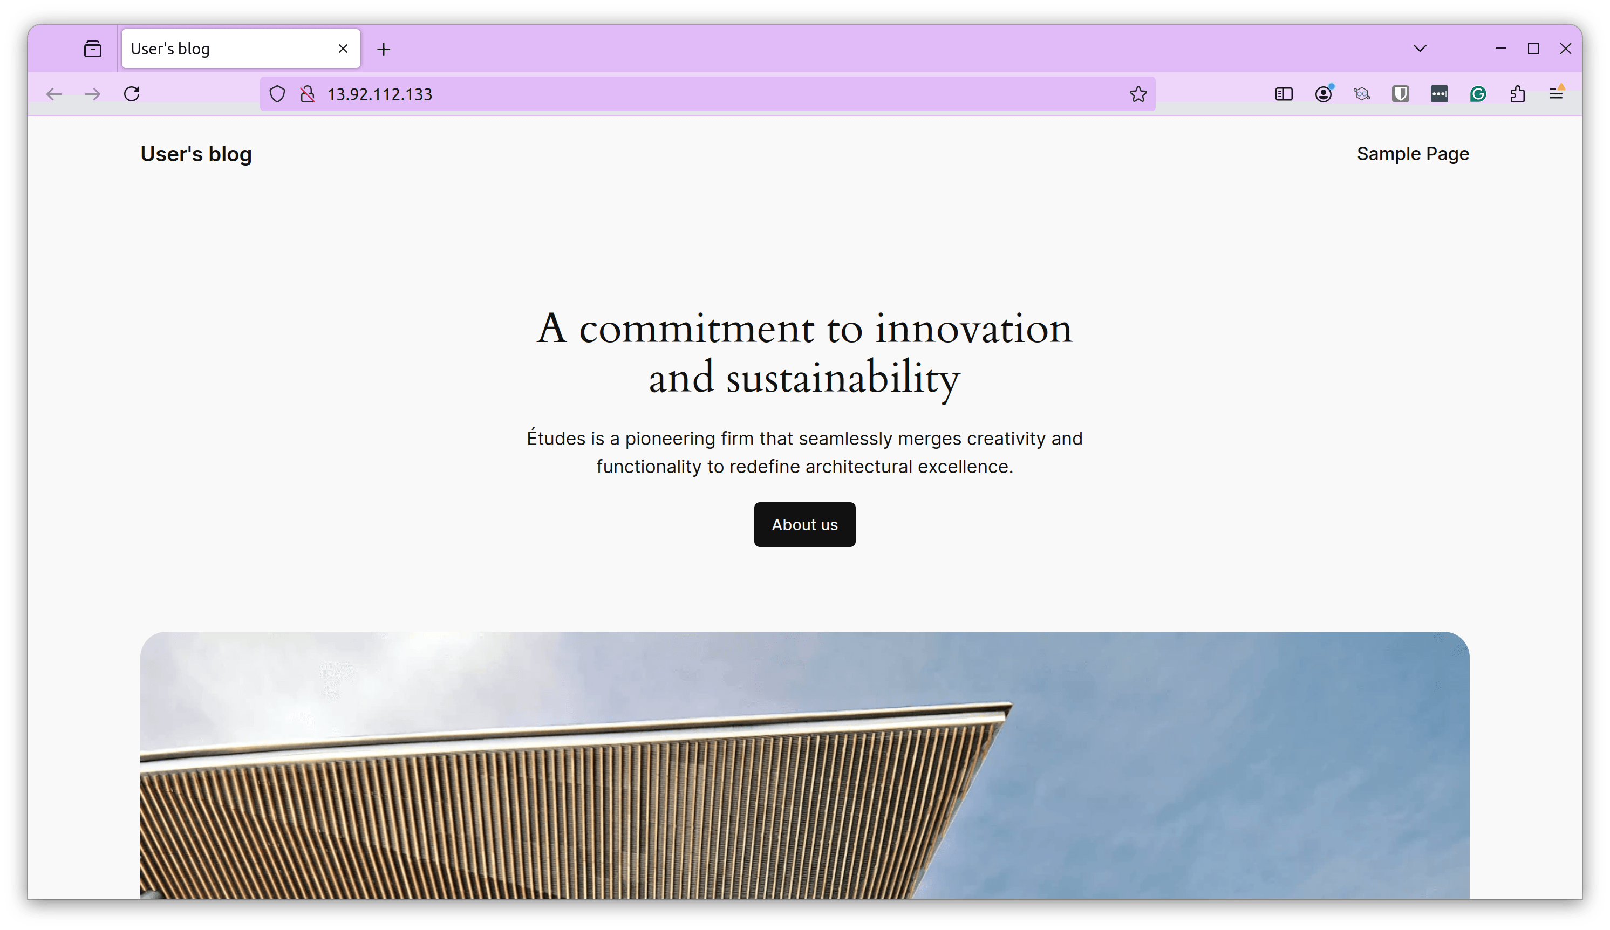The image size is (1610, 930).
Task: Click the shield/privacy protection icon
Action: [278, 94]
